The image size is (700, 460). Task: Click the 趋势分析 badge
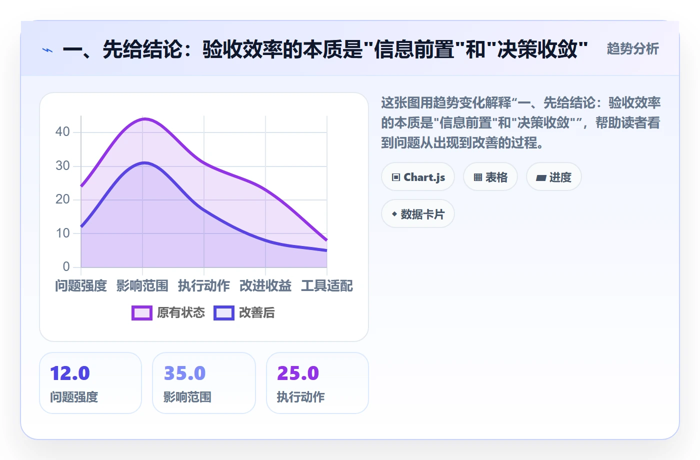[632, 49]
